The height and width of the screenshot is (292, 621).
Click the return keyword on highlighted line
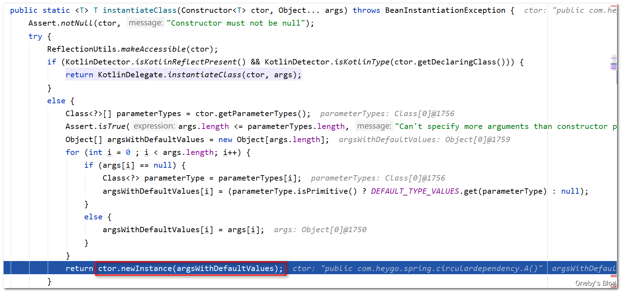click(x=79, y=268)
